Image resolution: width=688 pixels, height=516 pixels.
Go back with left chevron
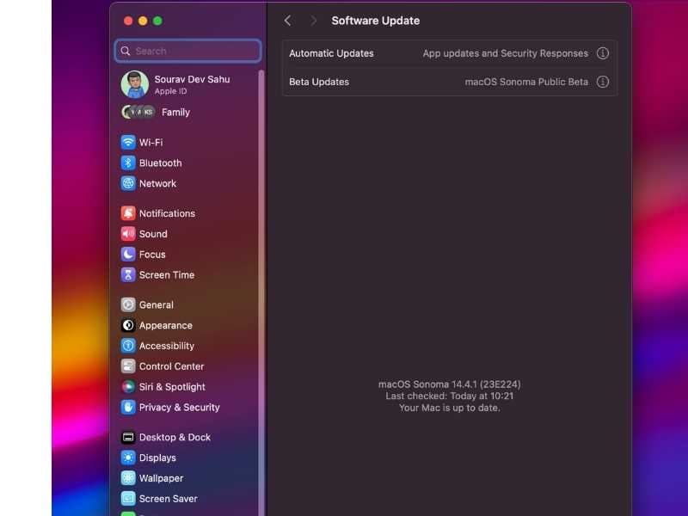point(288,21)
